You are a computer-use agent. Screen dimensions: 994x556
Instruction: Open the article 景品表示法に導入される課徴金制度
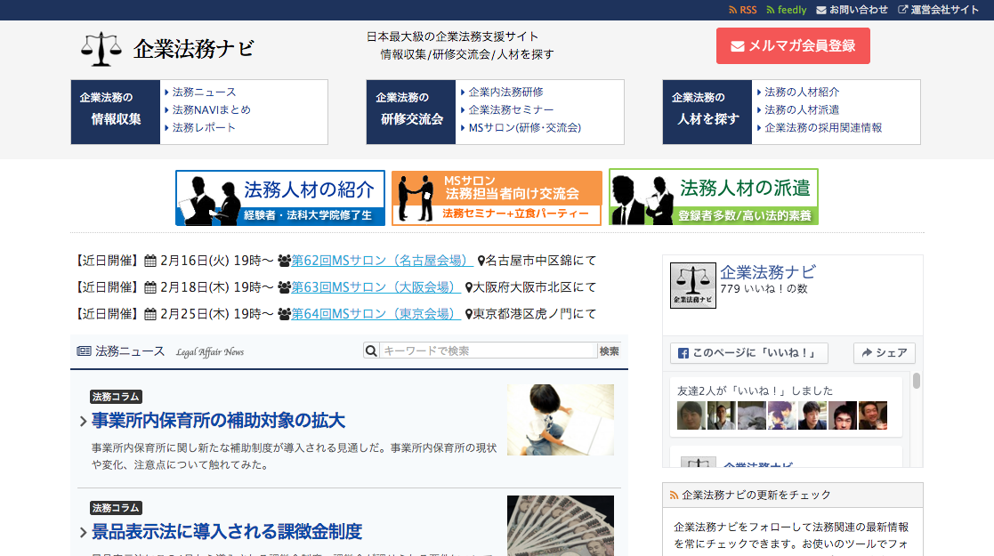[227, 531]
